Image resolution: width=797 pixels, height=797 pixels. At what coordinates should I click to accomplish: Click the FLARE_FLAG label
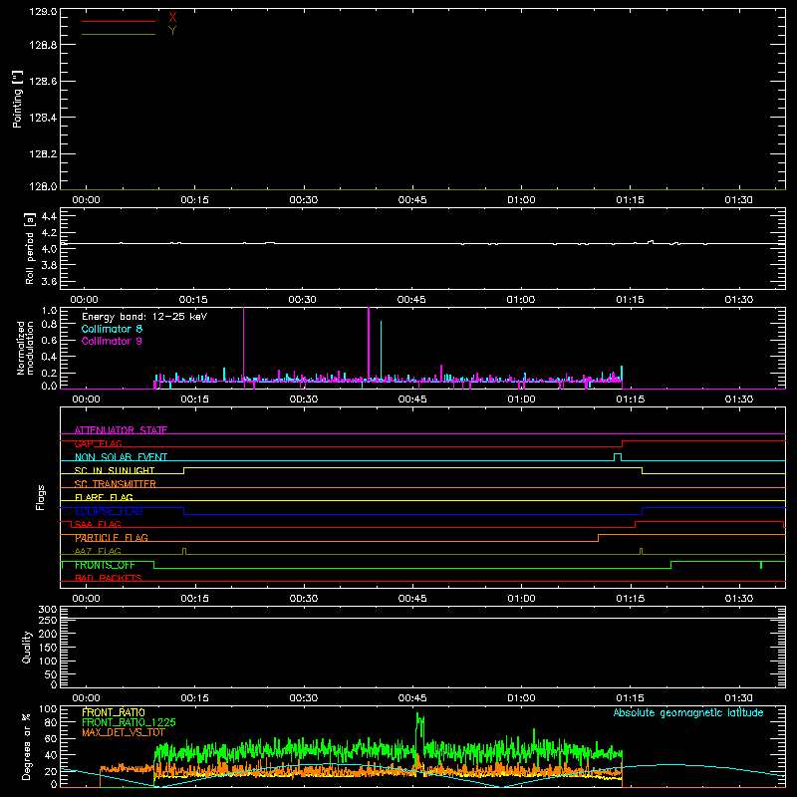[x=104, y=497]
